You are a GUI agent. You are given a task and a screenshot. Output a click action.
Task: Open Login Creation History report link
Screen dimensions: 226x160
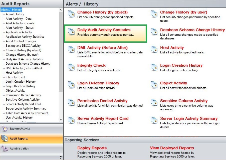(x=181, y=65)
